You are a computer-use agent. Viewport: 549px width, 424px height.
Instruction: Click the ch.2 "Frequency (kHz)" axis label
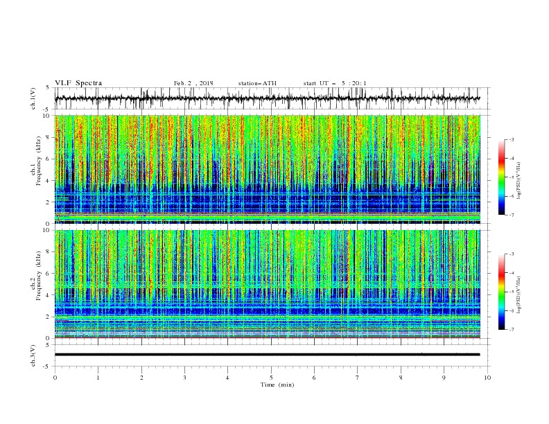pos(39,276)
